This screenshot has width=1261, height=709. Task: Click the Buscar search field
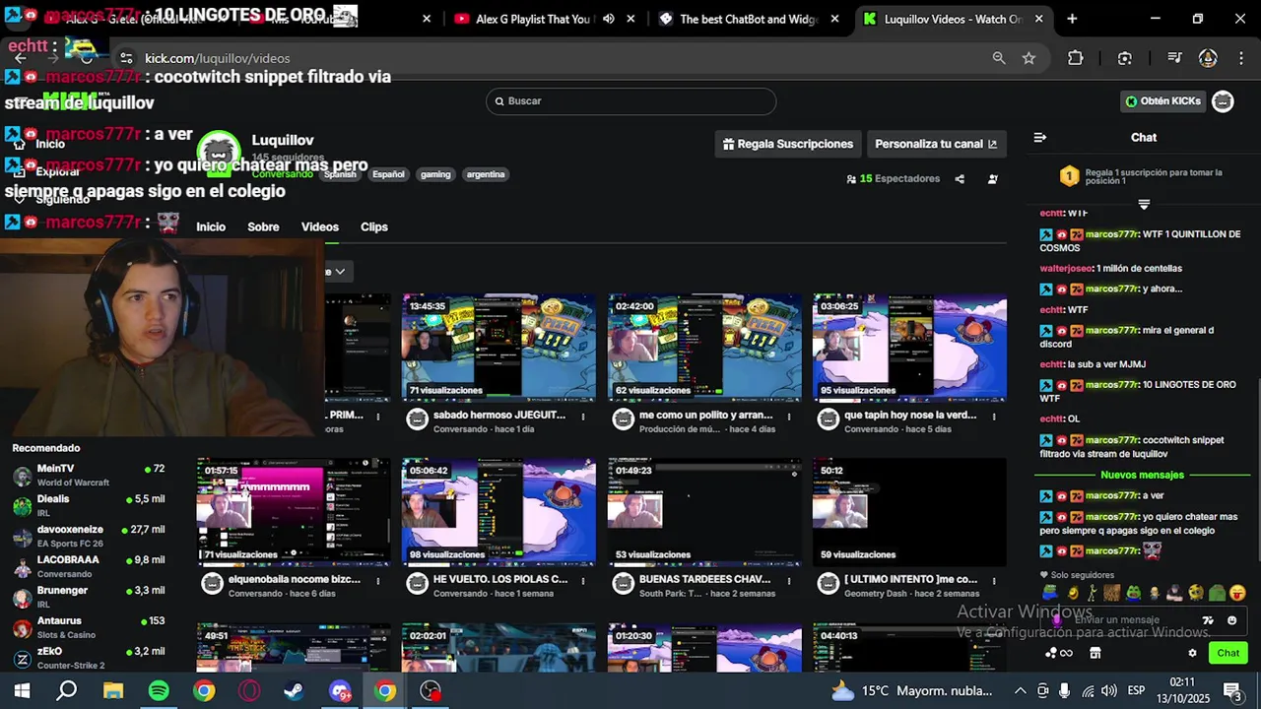pyautogui.click(x=630, y=101)
